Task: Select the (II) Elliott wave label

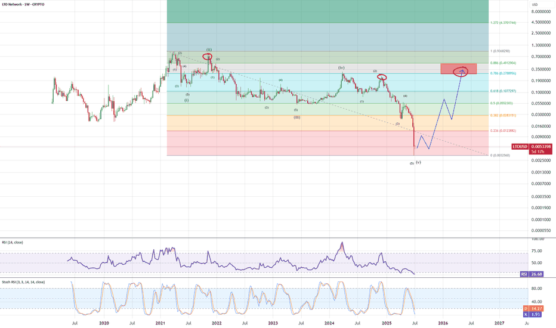Action: [209, 50]
